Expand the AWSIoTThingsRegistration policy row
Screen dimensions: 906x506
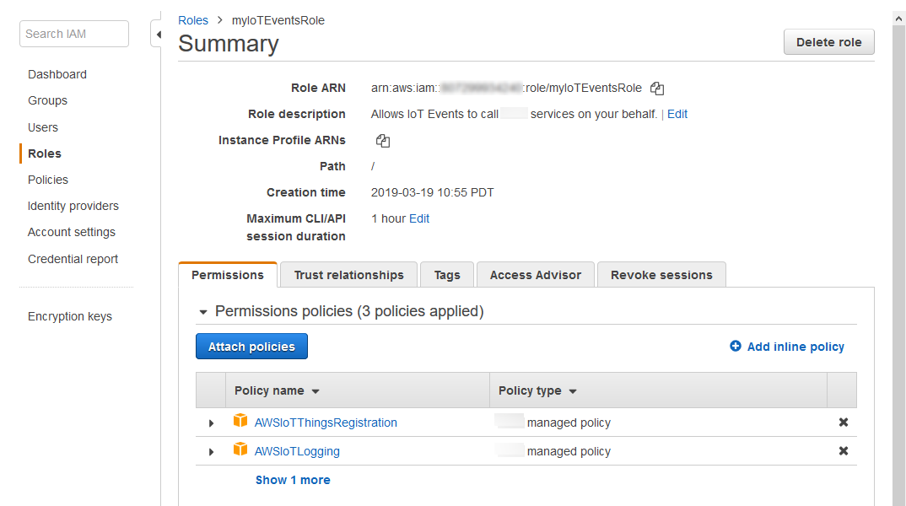tap(211, 423)
